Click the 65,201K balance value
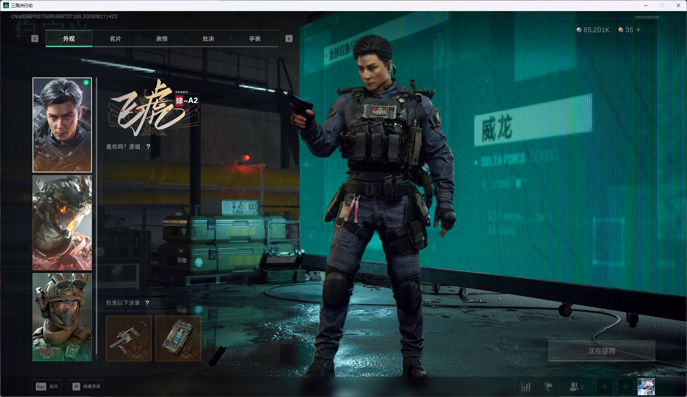Viewport: 687px width, 397px height. 596,30
